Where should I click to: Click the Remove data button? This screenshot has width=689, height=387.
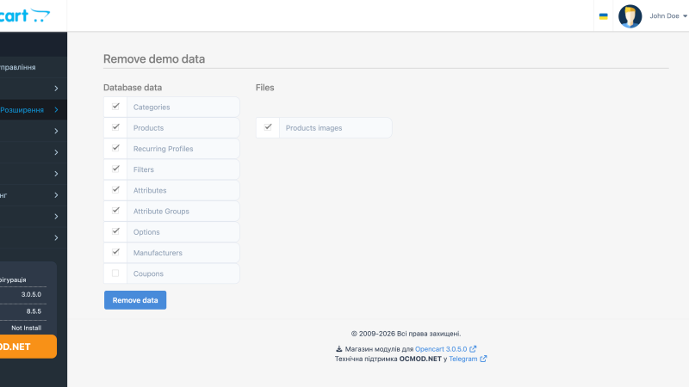(x=135, y=300)
